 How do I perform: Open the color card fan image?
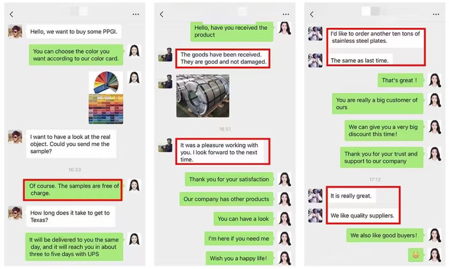106,98
